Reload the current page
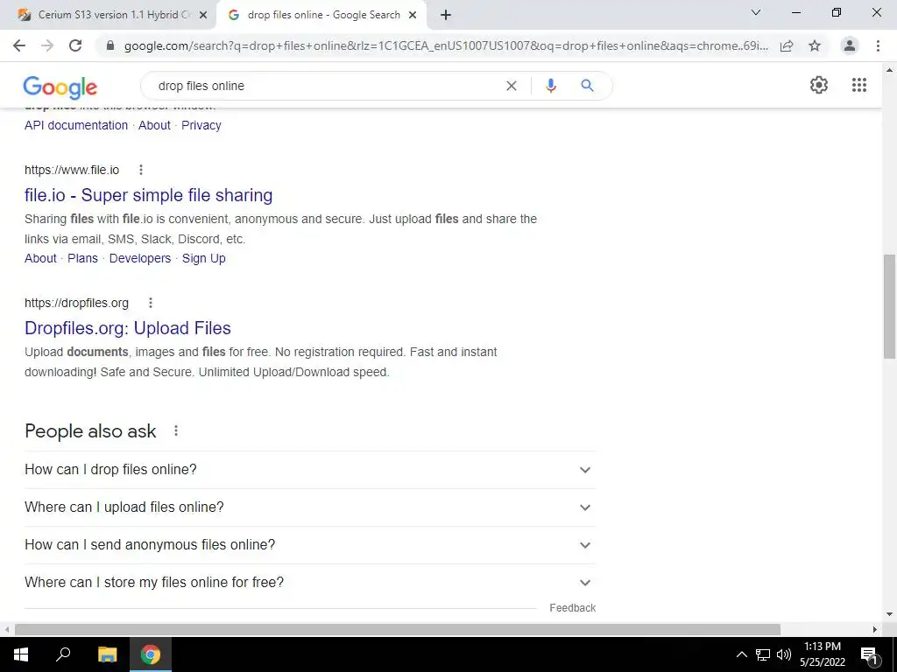897x672 pixels. 75,45
